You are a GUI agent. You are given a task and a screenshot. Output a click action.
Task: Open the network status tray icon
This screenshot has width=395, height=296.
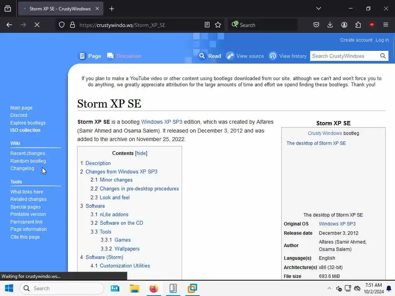click(x=348, y=288)
